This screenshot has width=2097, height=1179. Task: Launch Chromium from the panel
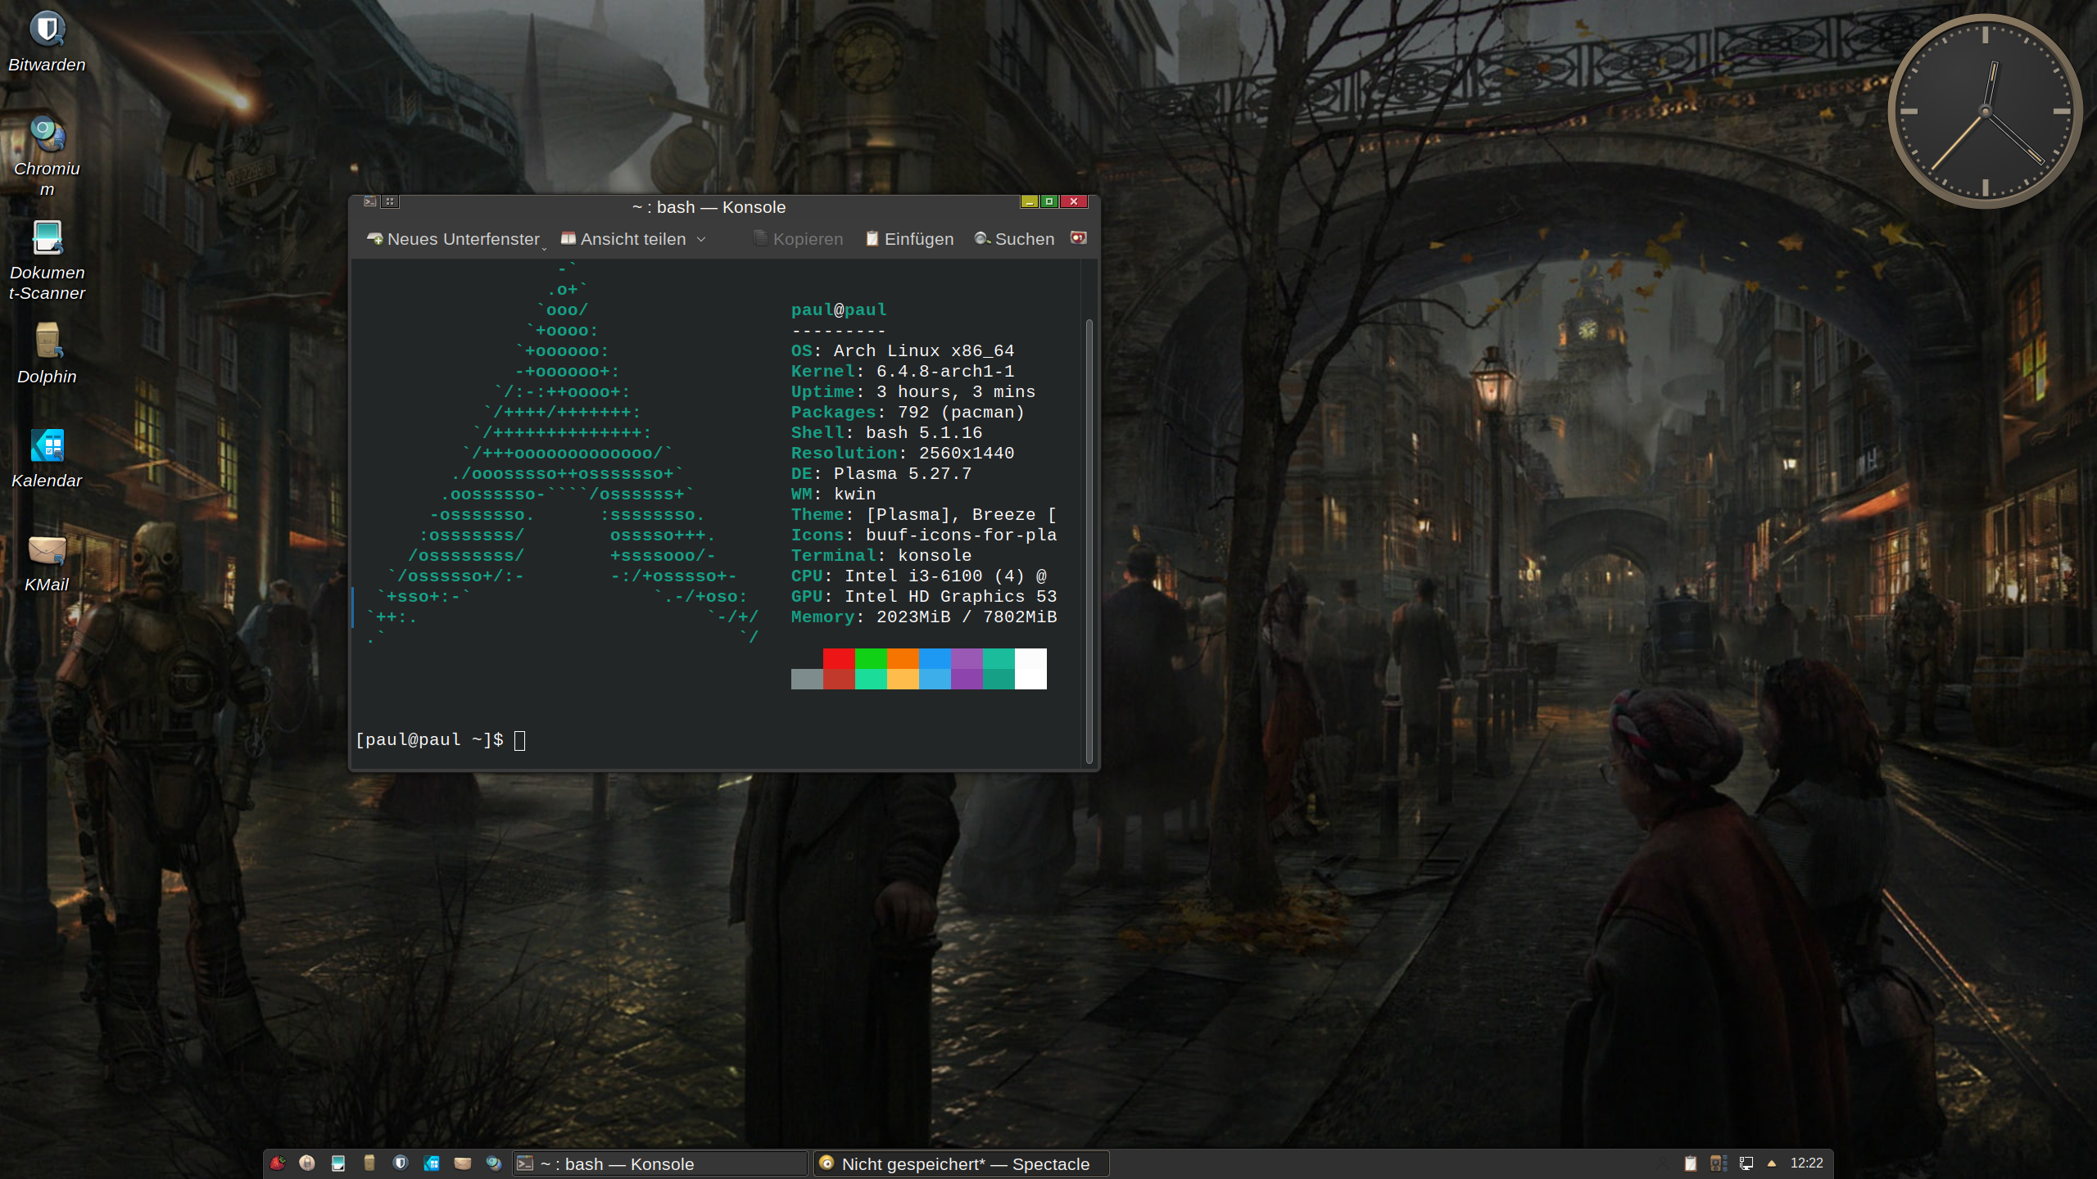[x=494, y=1163]
